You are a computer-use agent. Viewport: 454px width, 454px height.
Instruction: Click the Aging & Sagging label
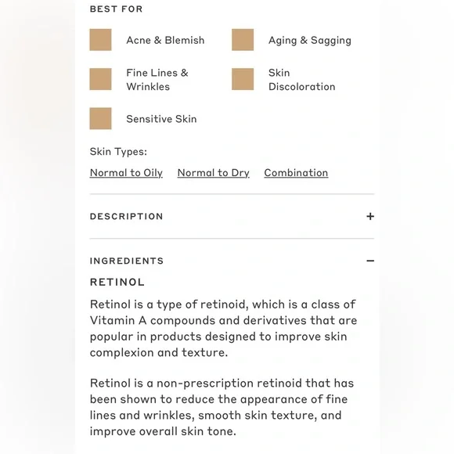click(310, 40)
